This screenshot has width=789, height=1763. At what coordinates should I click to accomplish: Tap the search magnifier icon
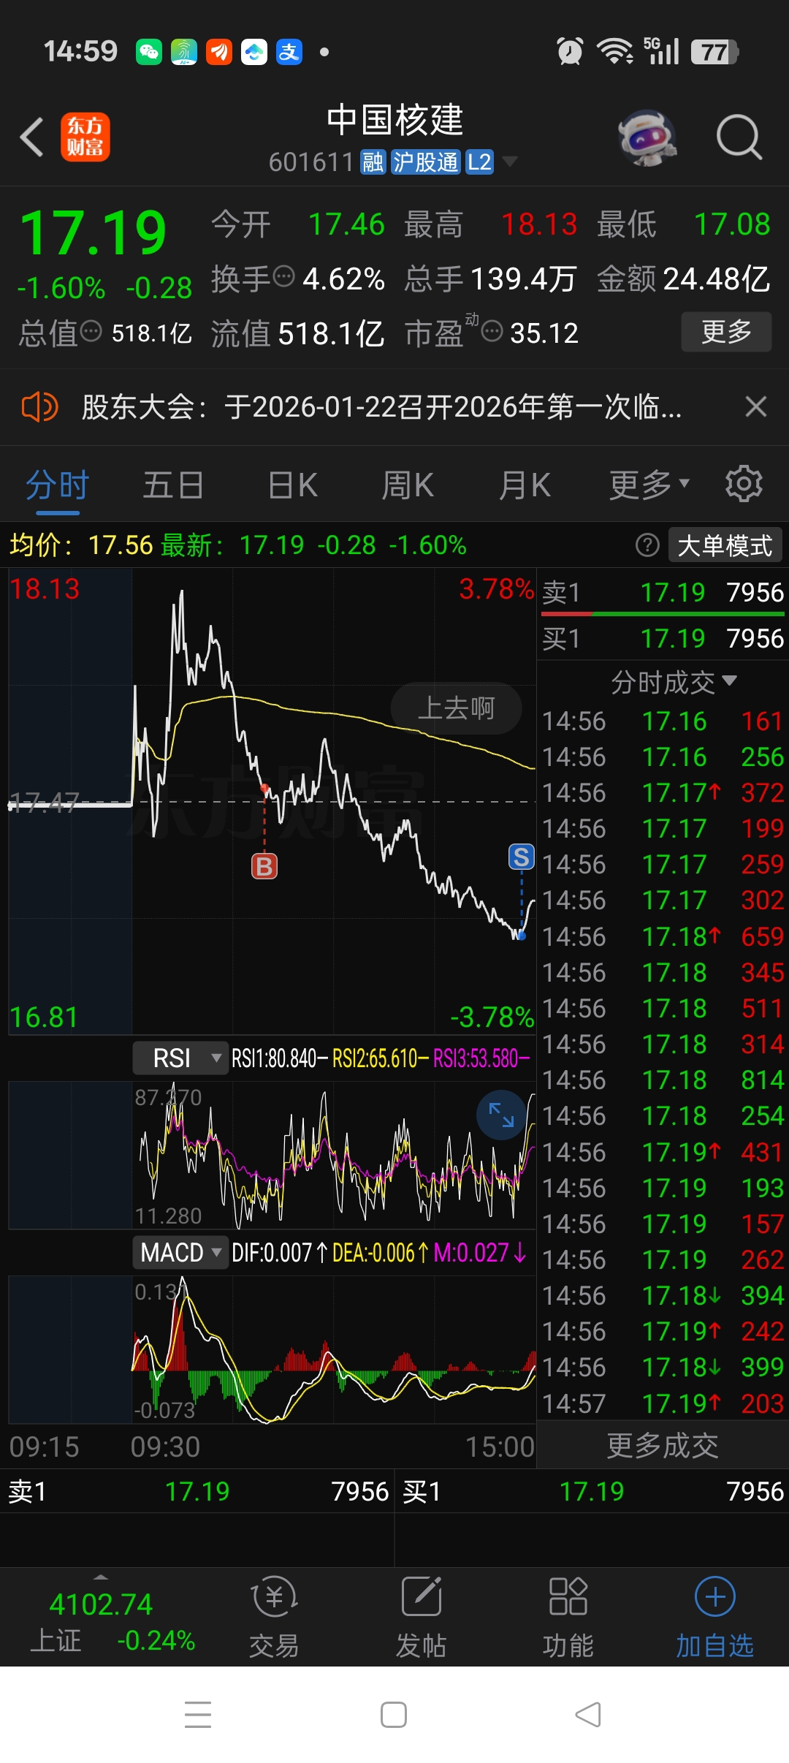point(739,137)
